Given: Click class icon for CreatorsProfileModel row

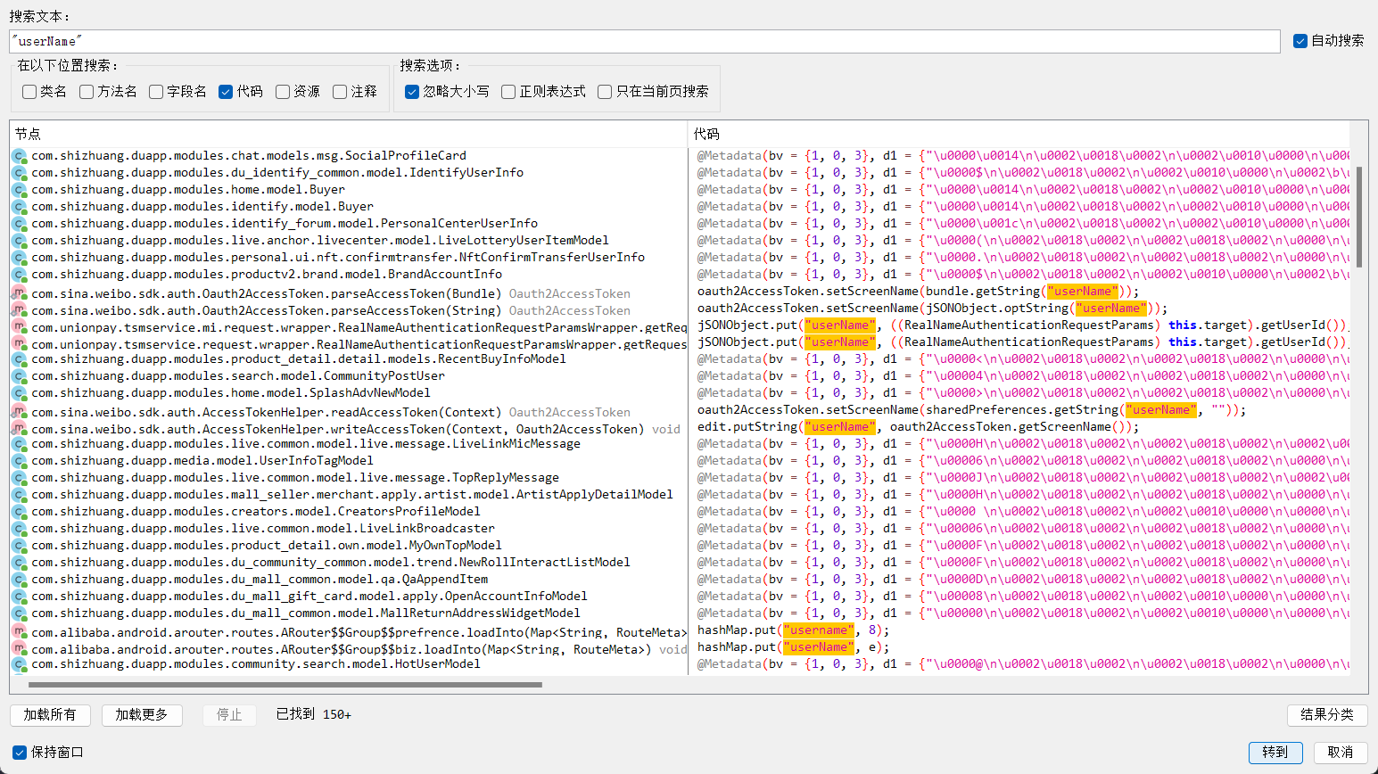Looking at the screenshot, I should click(x=19, y=512).
